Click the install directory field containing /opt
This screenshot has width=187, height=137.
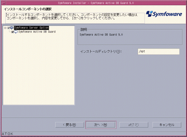click(x=159, y=52)
